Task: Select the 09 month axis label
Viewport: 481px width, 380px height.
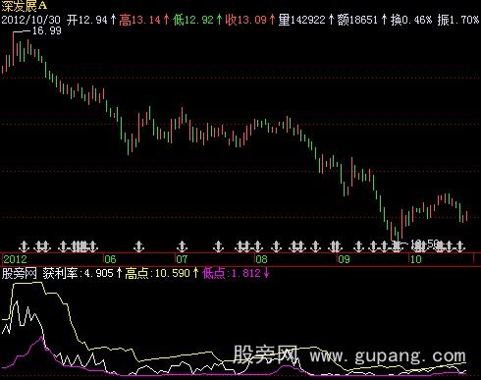Action: (344, 259)
